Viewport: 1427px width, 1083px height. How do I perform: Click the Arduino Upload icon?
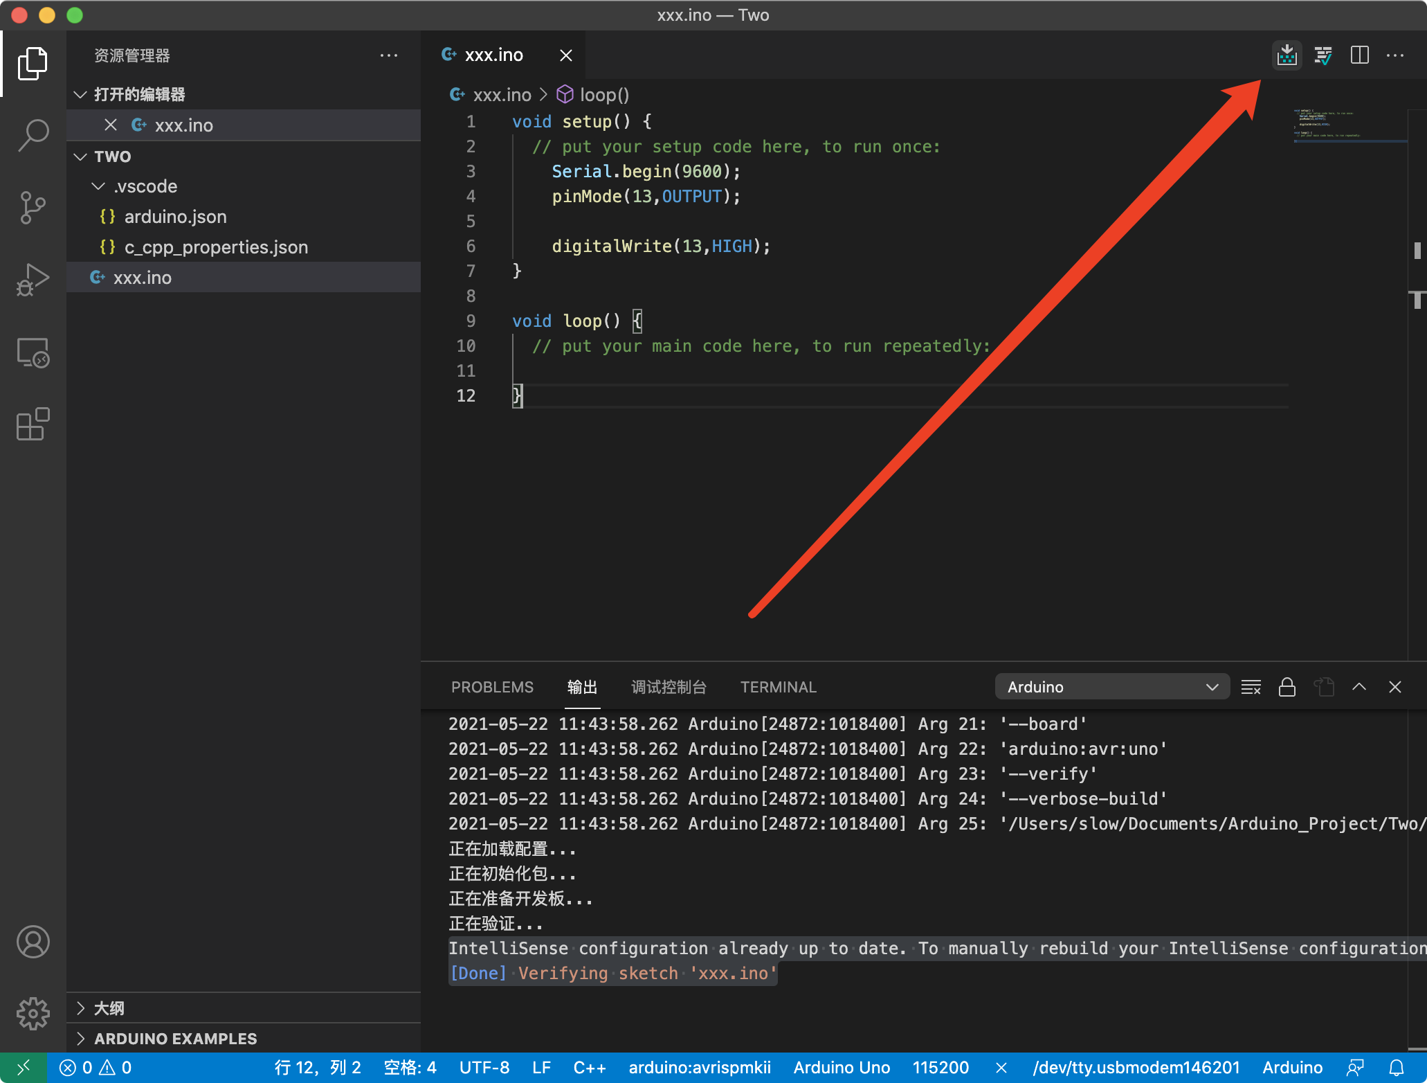pos(1287,55)
